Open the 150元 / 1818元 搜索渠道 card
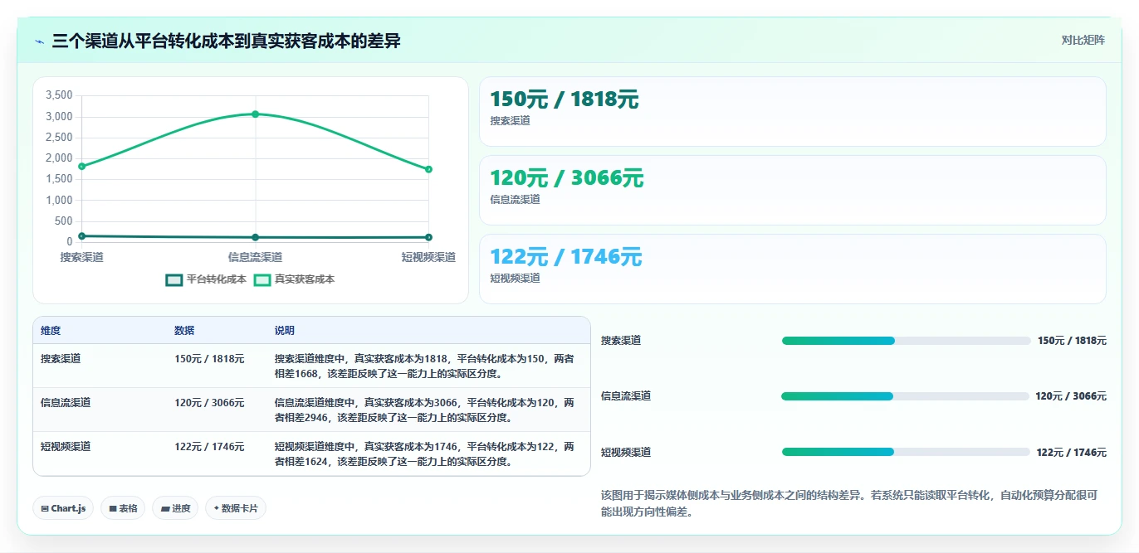The image size is (1139, 553). pyautogui.click(x=793, y=111)
